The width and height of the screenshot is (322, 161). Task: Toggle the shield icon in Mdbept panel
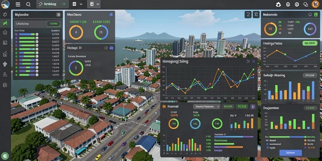pyautogui.click(x=106, y=48)
